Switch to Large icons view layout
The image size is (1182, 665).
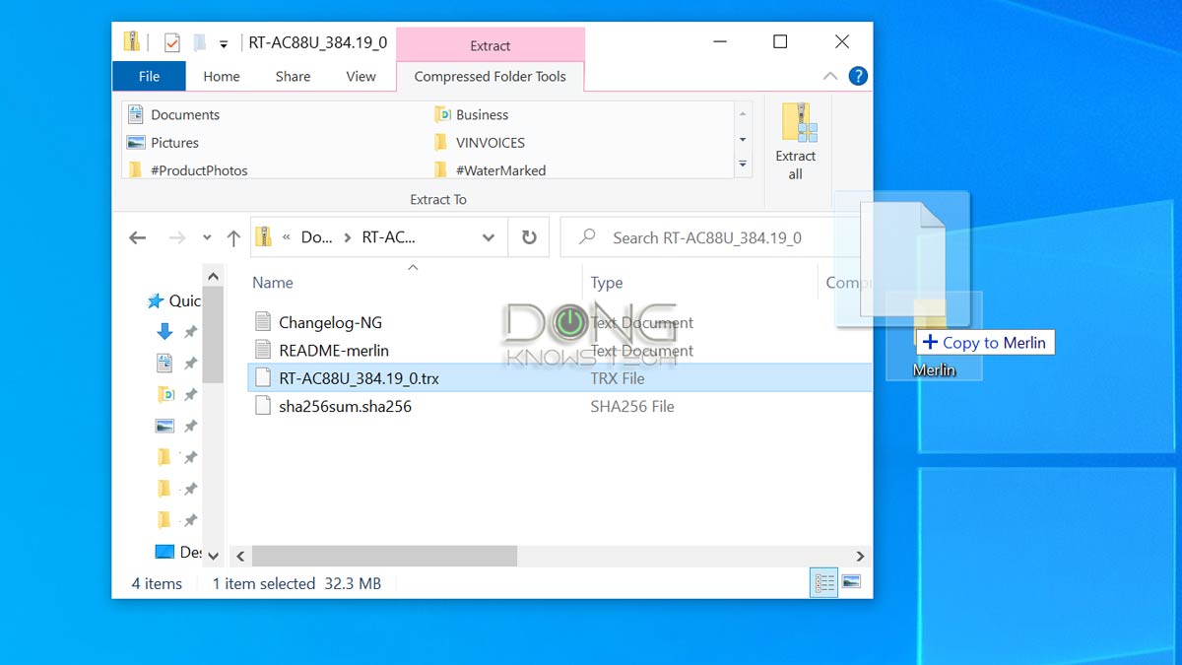(851, 583)
